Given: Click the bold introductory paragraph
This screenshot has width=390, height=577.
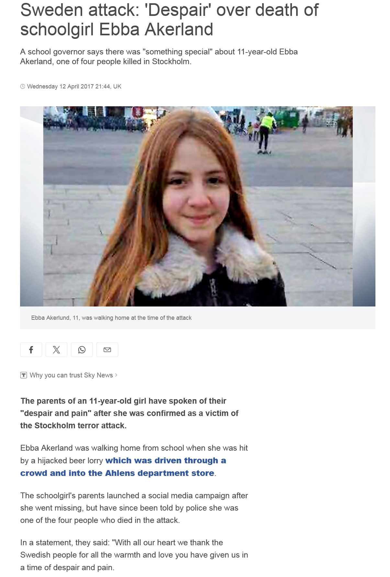Looking at the screenshot, I should 129,413.
